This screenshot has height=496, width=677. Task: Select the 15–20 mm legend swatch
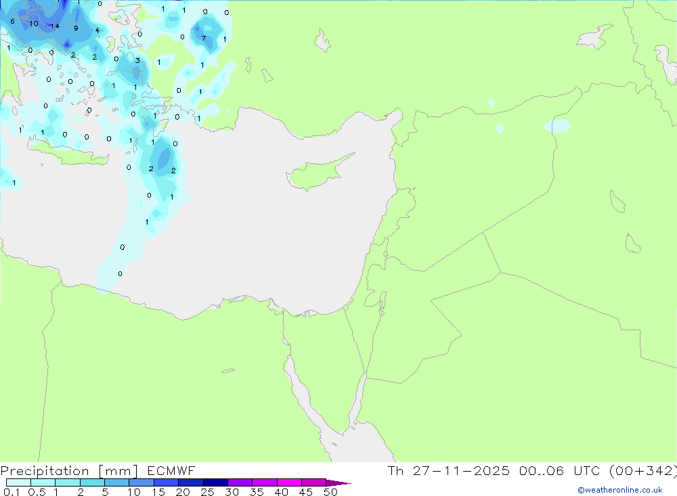point(167,482)
